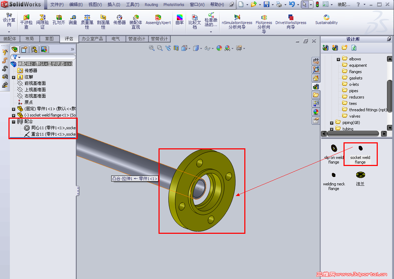394x279 pixels.
Task: Expand the (固定) 零件1<1> node
Action: [13, 109]
